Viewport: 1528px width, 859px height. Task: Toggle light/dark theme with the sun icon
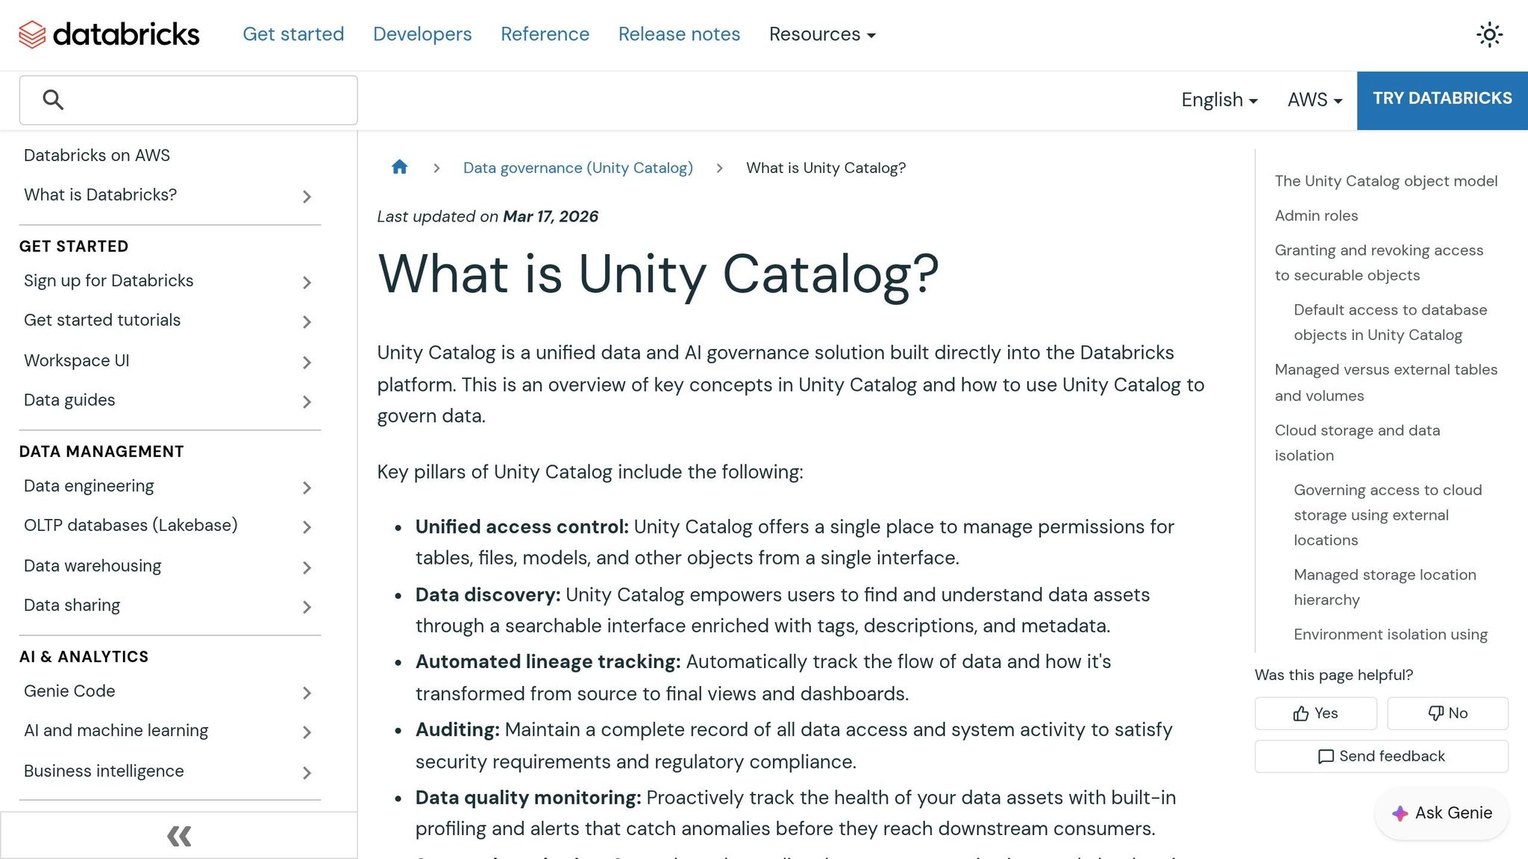(1489, 34)
